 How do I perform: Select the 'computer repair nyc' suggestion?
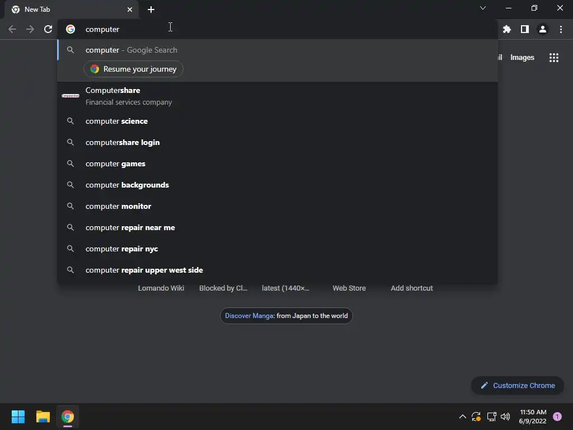coord(278,249)
